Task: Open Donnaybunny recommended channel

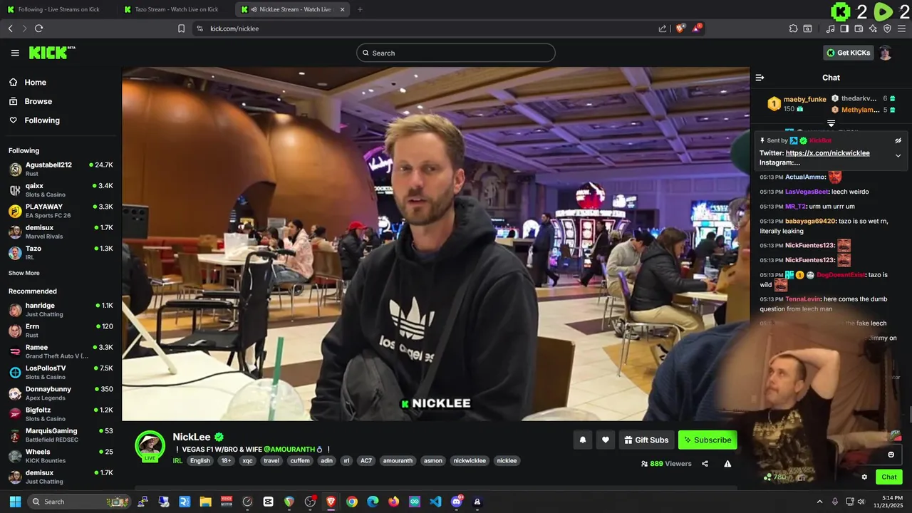Action: pyautogui.click(x=61, y=393)
